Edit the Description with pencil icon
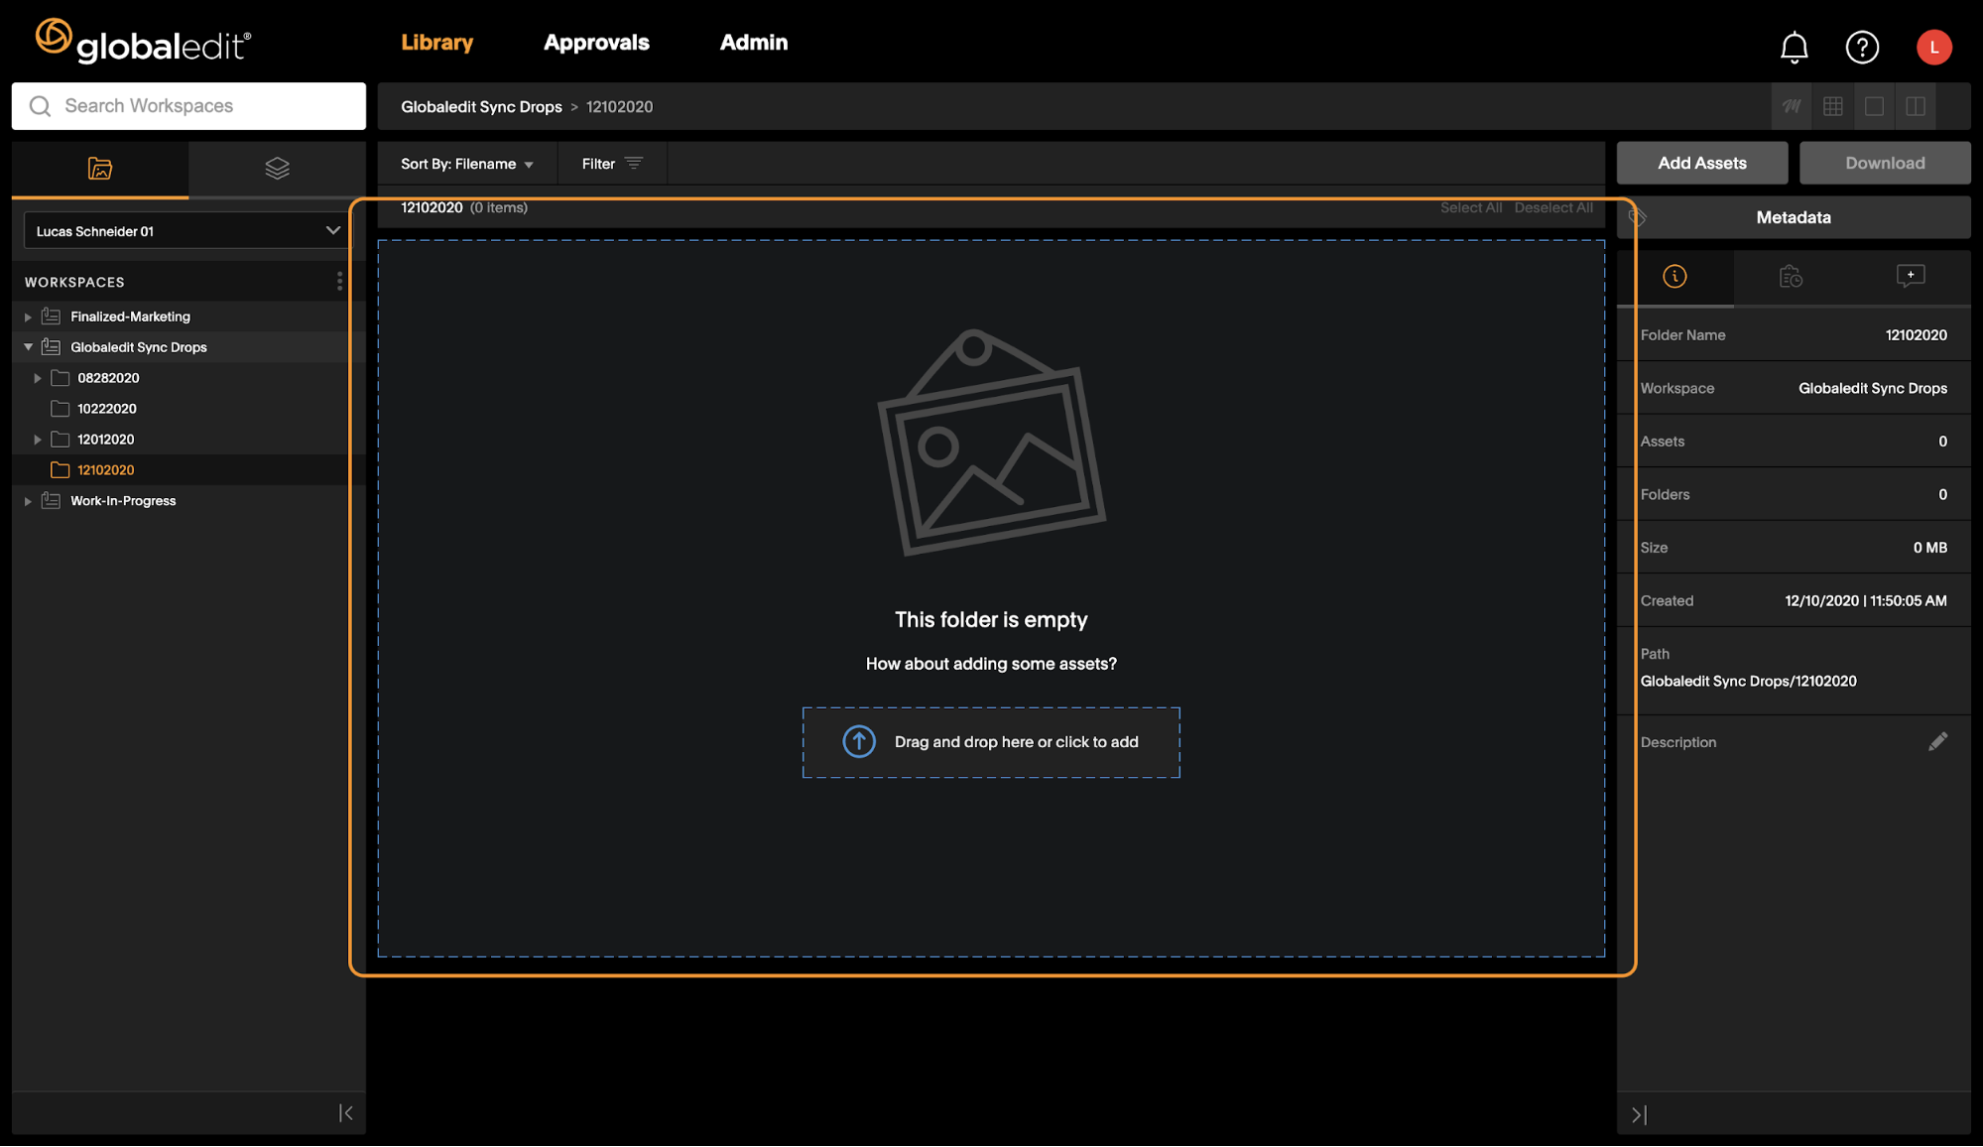 coord(1937,742)
